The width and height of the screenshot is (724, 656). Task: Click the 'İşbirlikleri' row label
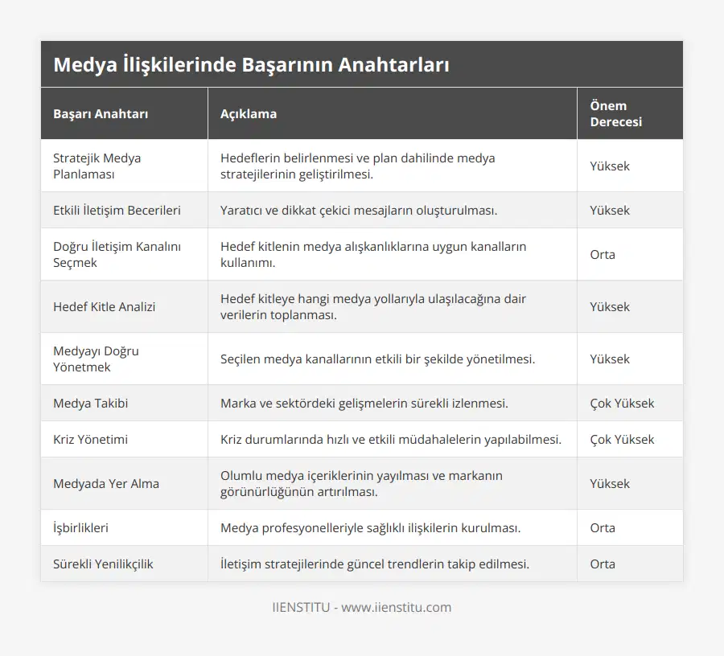coord(80,527)
